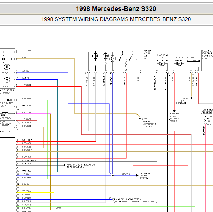Click the BRN/BLU label at pin 14
The width and height of the screenshot is (213, 212).
[x=26, y=184]
